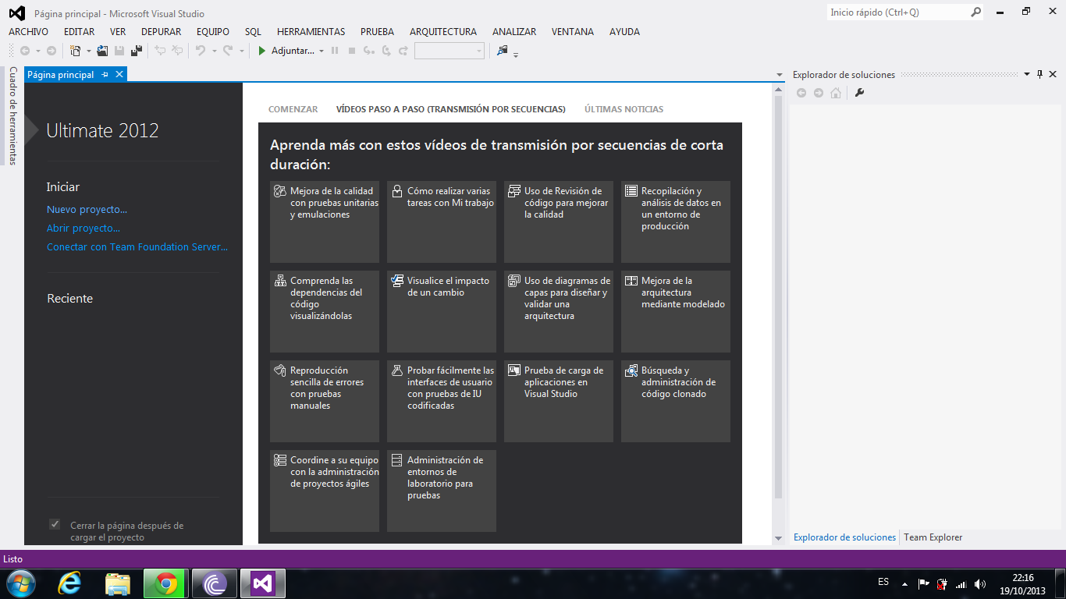
Task: Click the Action Center flag tray icon
Action: [x=923, y=583]
